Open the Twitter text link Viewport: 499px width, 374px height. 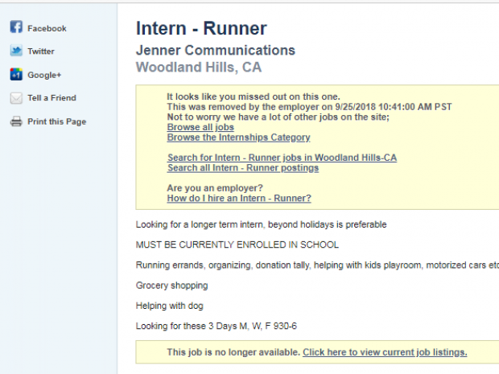coord(41,51)
